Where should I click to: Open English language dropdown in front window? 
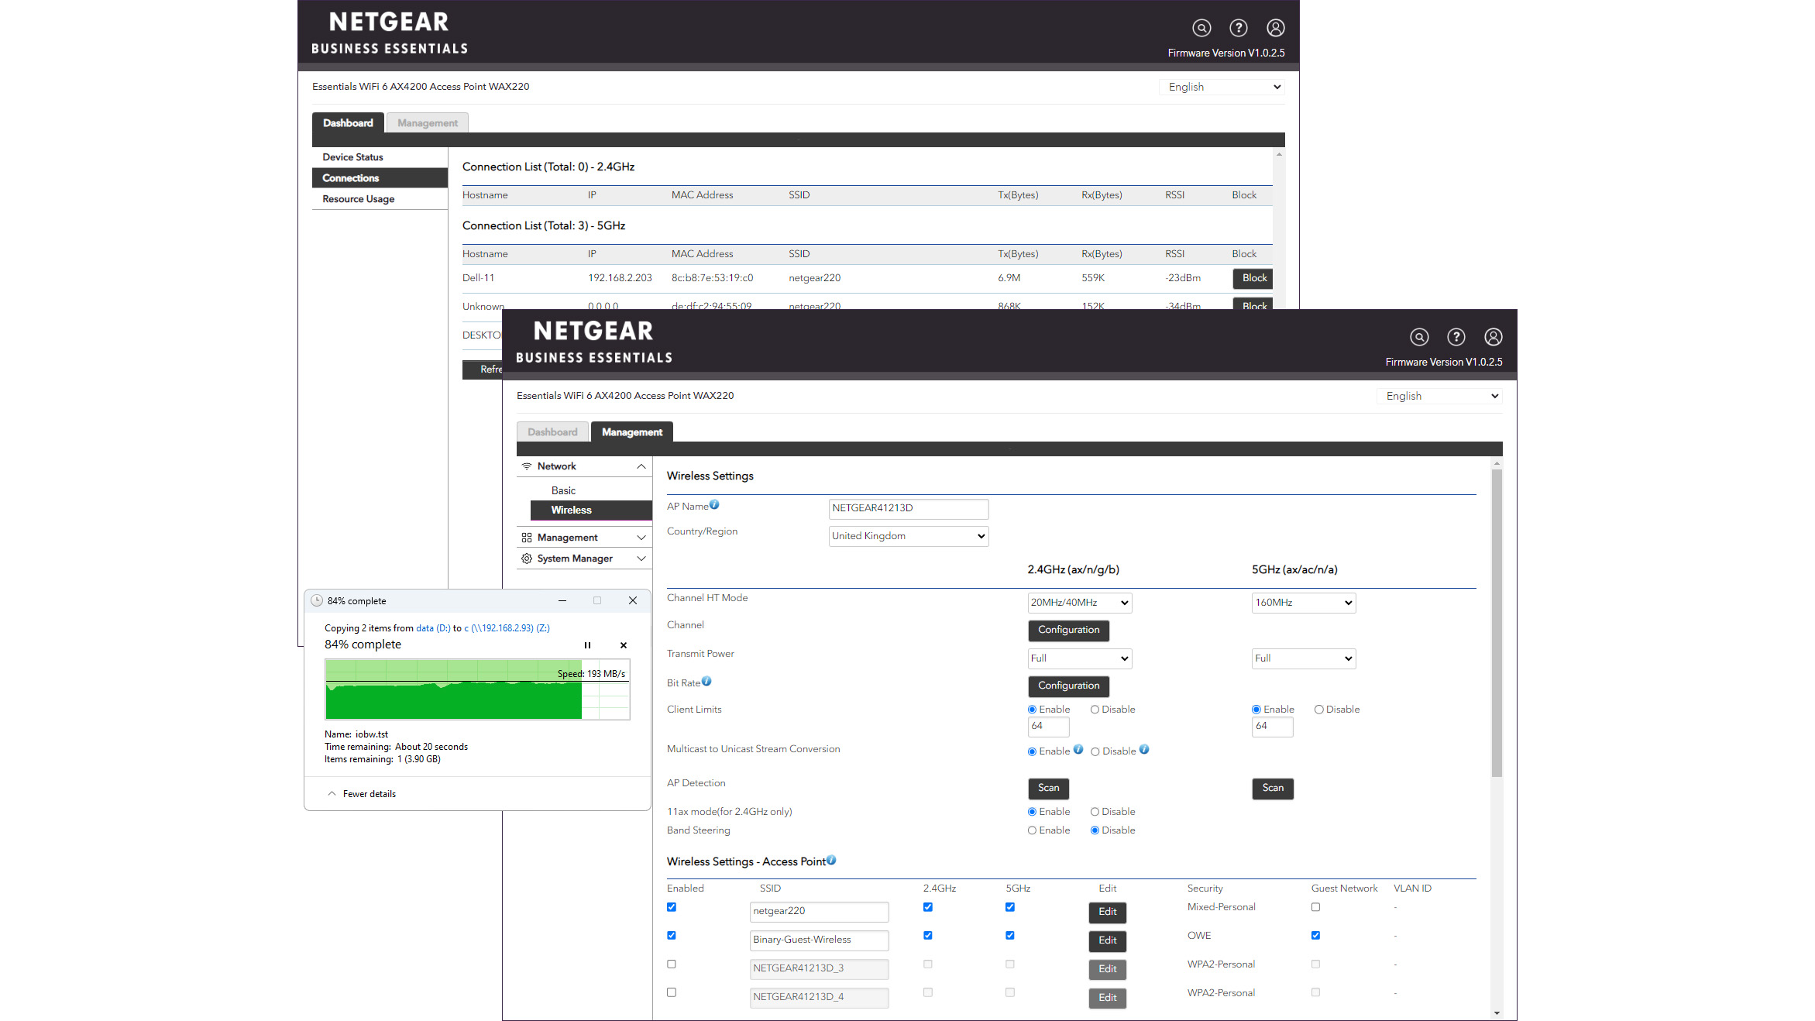tap(1439, 396)
